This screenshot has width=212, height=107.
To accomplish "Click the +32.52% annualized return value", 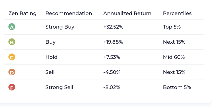I will point(113,27).
